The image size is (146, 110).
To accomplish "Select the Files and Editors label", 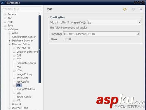I will point(21,44).
